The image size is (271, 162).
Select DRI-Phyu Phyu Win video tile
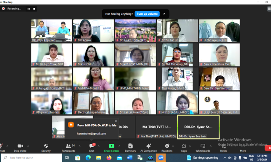[x=51, y=31]
